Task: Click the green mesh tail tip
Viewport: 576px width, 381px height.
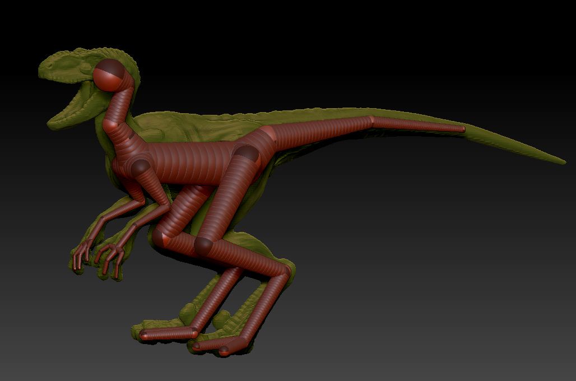Action: point(558,161)
